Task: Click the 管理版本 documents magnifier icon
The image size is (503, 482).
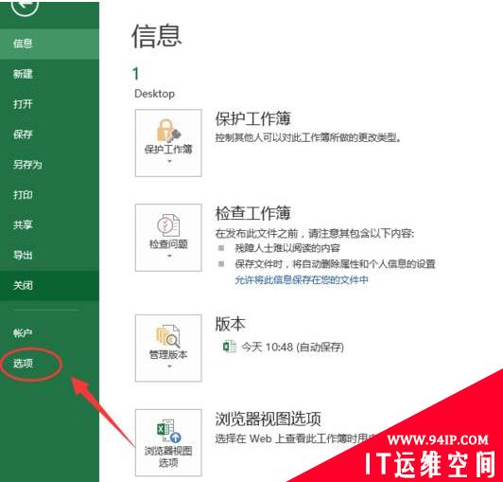Action: 168,336
